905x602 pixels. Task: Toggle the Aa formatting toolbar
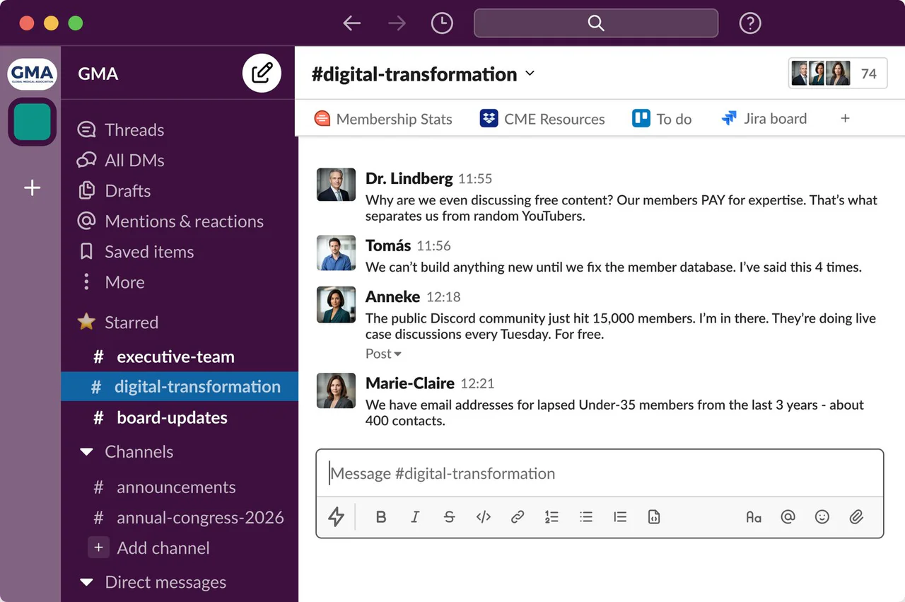tap(754, 517)
